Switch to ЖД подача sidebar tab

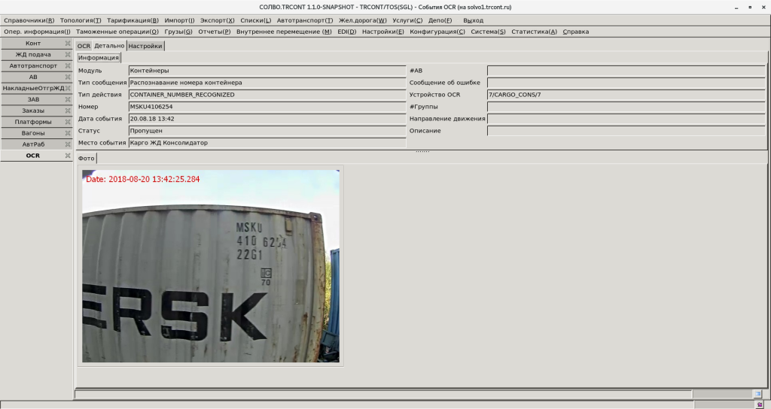tap(33, 54)
